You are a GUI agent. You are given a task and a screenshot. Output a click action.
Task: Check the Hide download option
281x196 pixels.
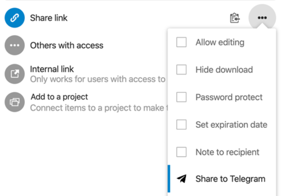point(181,70)
